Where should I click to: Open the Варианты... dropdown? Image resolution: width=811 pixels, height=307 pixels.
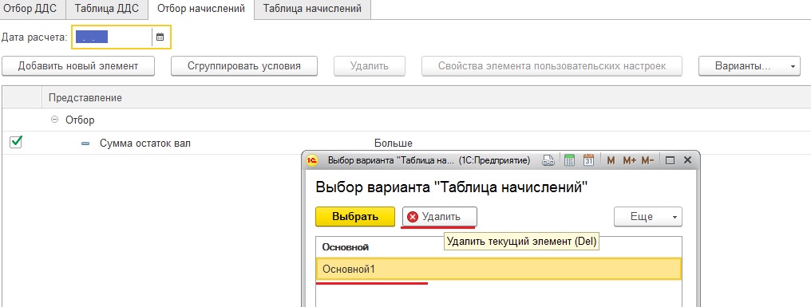point(750,66)
